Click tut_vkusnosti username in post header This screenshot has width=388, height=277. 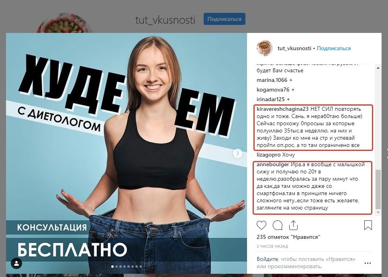[294, 48]
